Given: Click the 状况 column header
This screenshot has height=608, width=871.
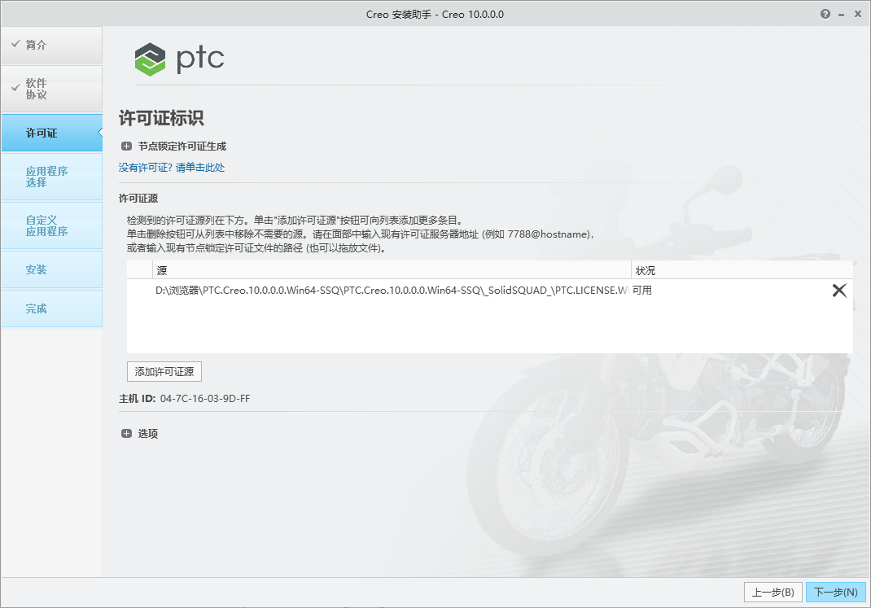Looking at the screenshot, I should (x=742, y=270).
